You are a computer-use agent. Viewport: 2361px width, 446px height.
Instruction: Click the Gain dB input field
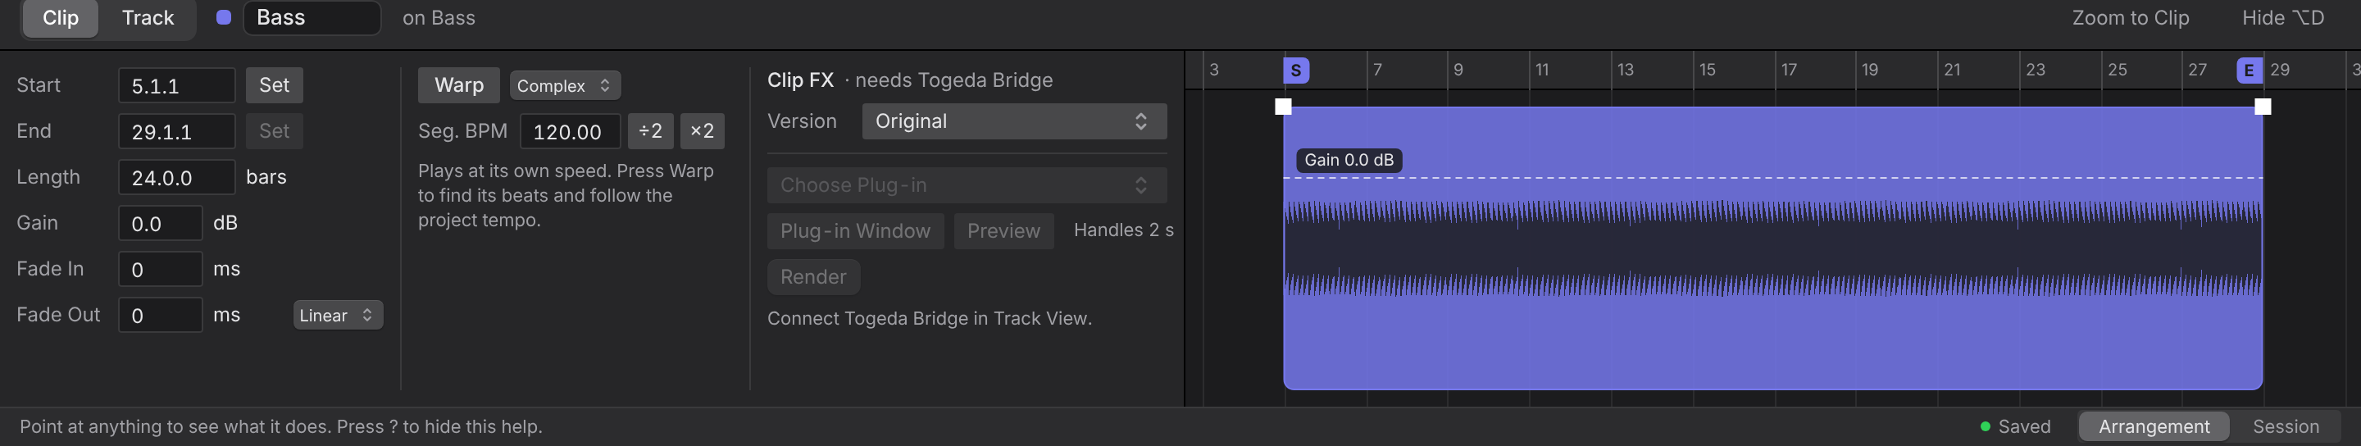click(x=161, y=224)
